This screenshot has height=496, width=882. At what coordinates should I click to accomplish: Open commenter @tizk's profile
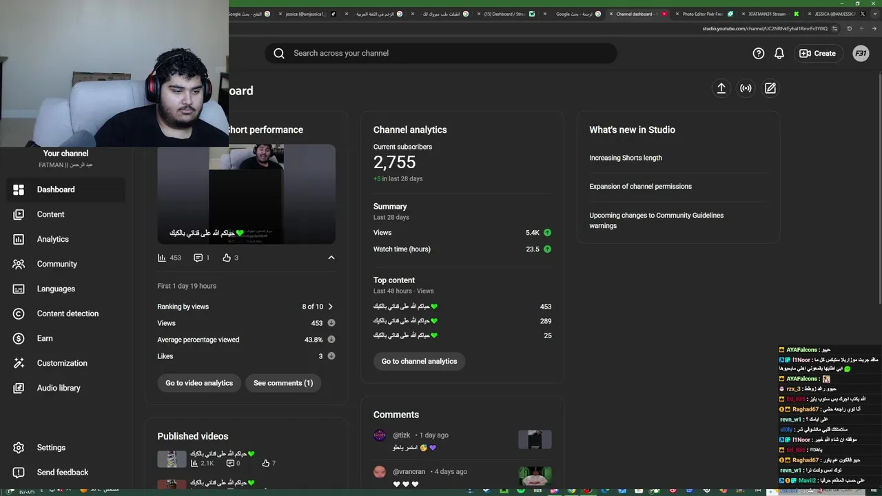pos(380,435)
